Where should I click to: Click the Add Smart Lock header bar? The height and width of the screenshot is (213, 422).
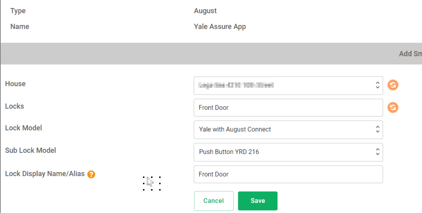409,53
